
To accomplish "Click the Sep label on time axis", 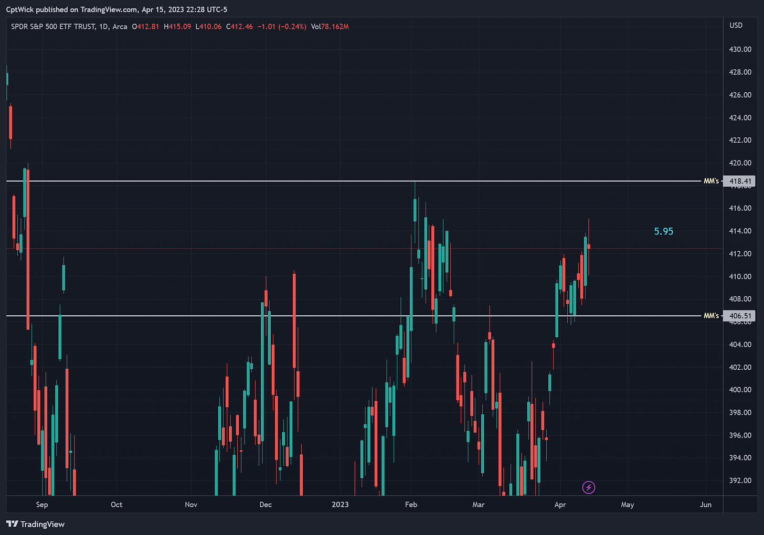I will point(42,505).
